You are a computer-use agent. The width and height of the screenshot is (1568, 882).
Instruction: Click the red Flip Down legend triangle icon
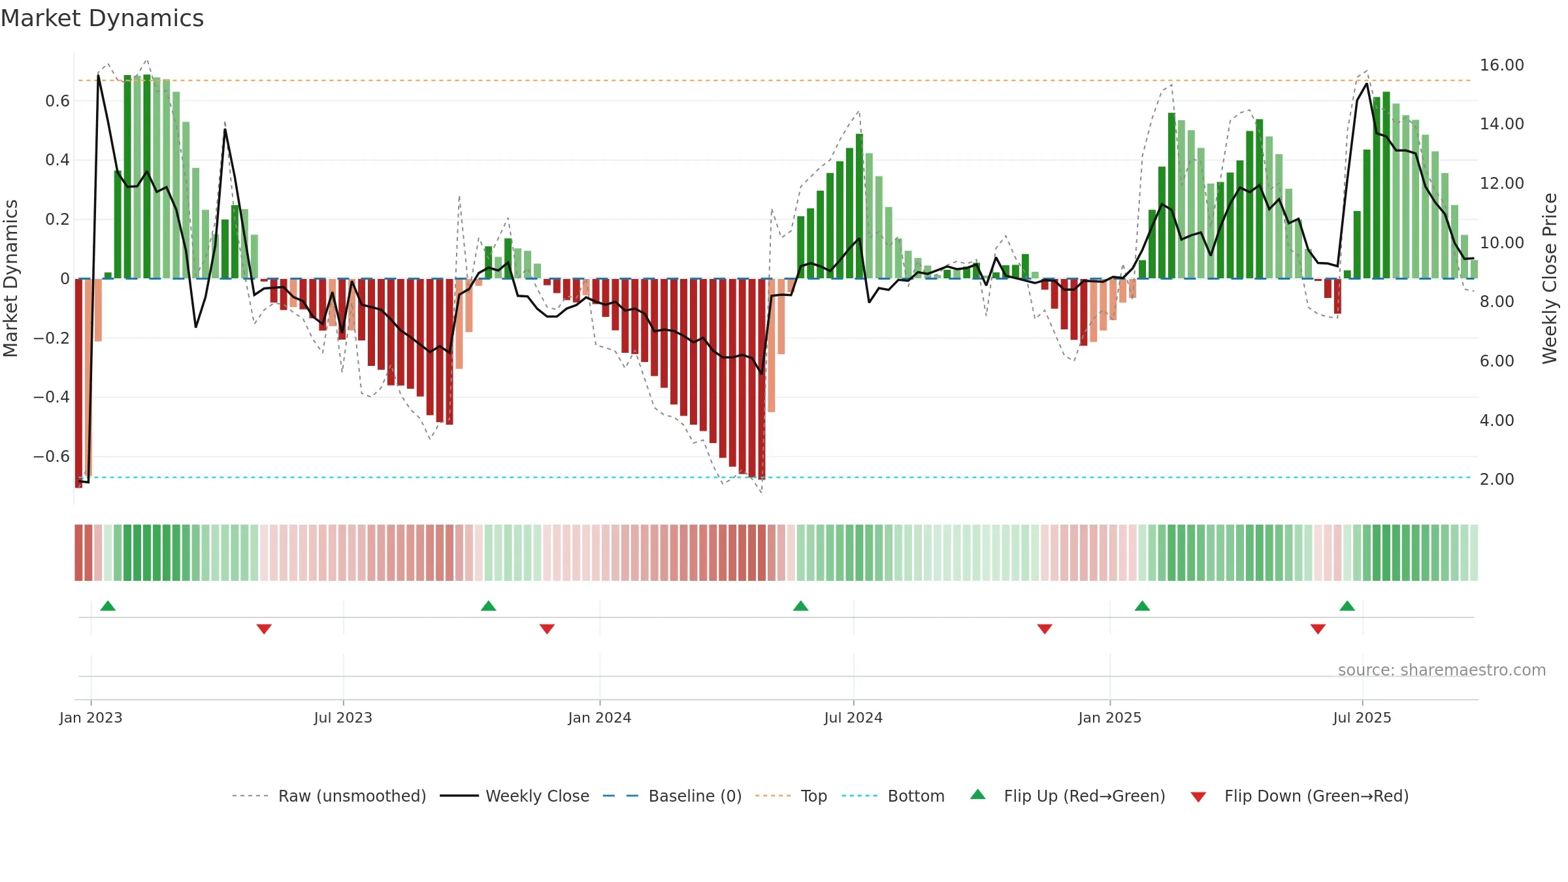[1198, 797]
